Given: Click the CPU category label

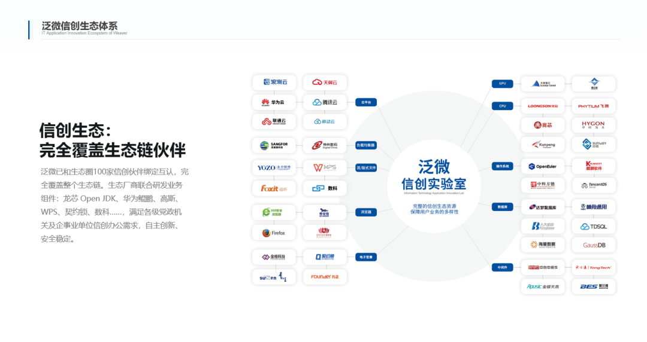Looking at the screenshot, I should tap(502, 106).
